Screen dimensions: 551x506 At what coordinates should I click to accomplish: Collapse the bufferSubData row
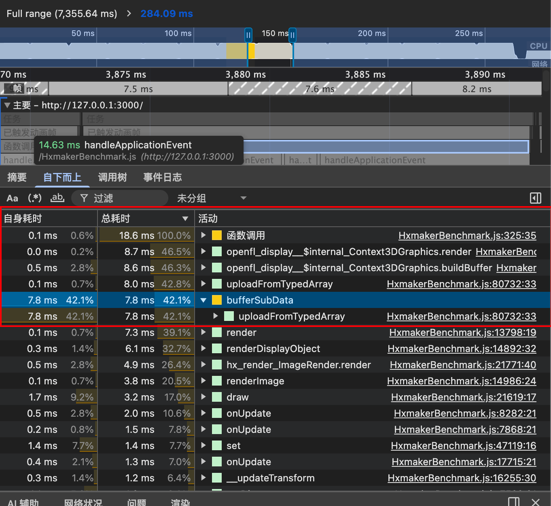point(203,300)
